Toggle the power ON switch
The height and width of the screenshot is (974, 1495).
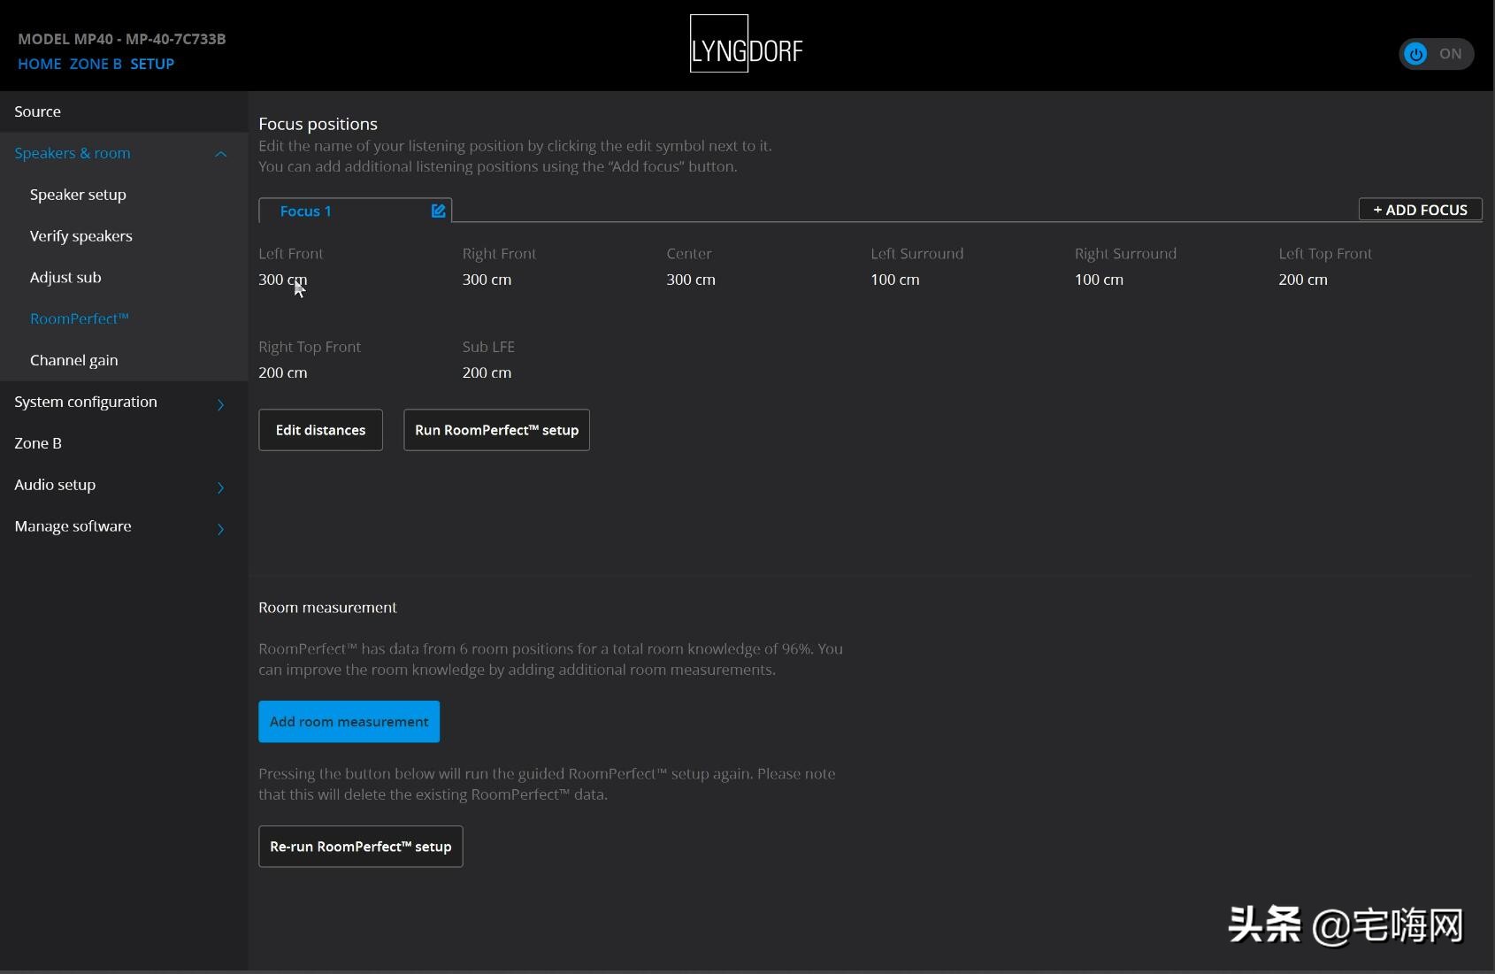(x=1435, y=54)
